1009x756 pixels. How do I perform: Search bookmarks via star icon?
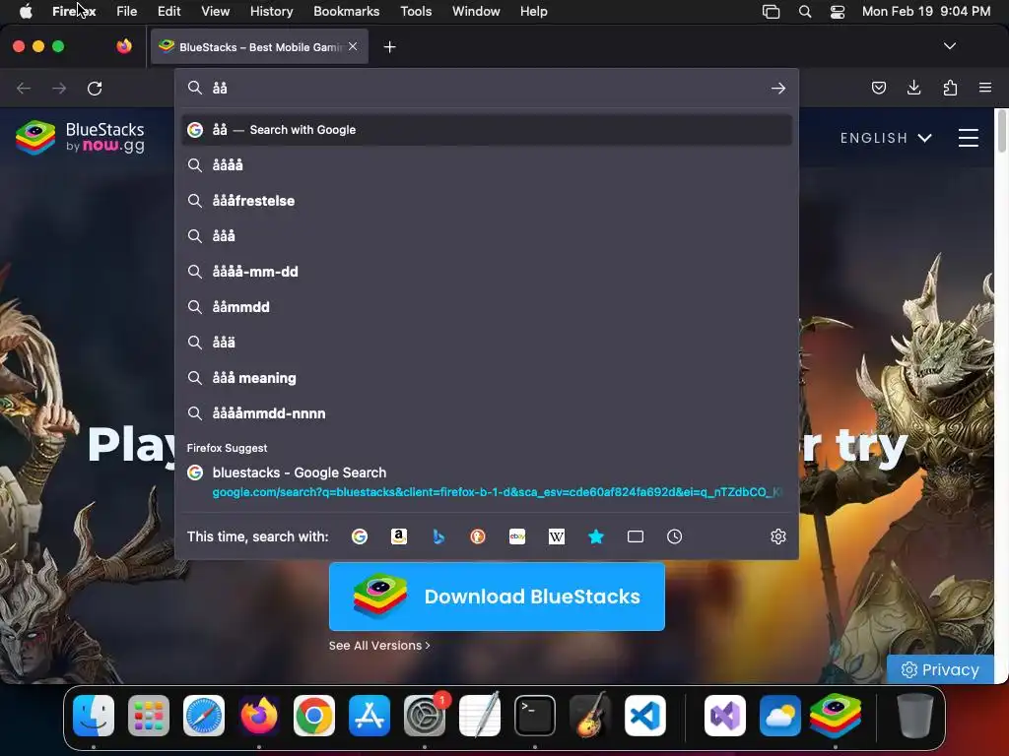(x=596, y=536)
